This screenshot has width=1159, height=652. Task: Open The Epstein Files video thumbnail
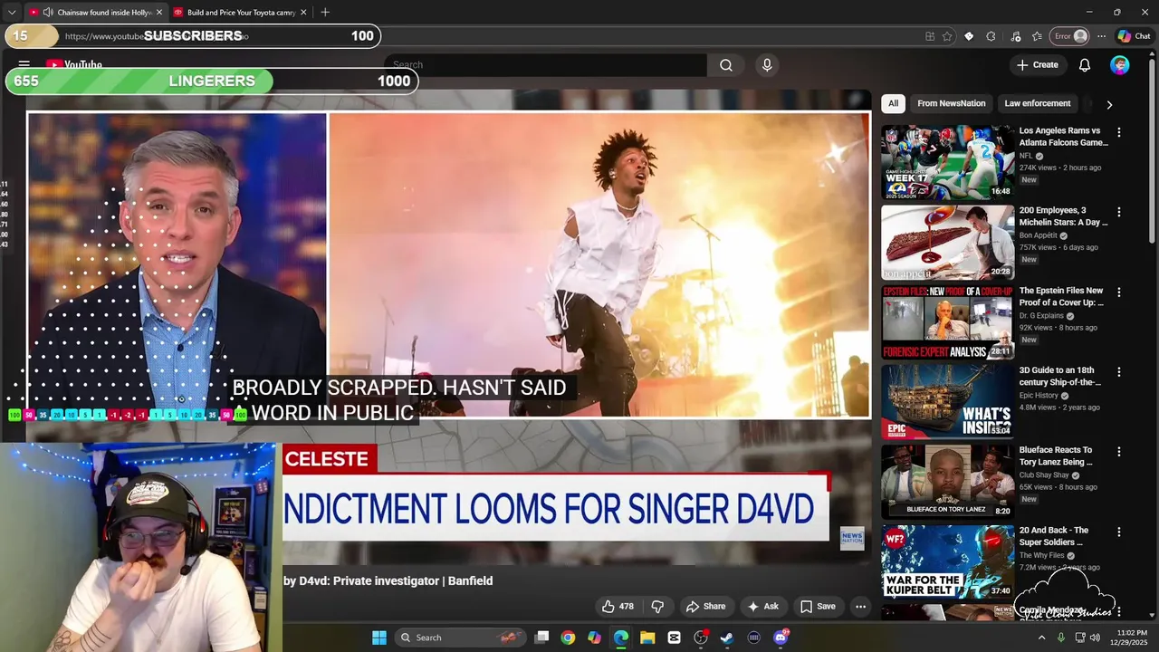click(947, 322)
